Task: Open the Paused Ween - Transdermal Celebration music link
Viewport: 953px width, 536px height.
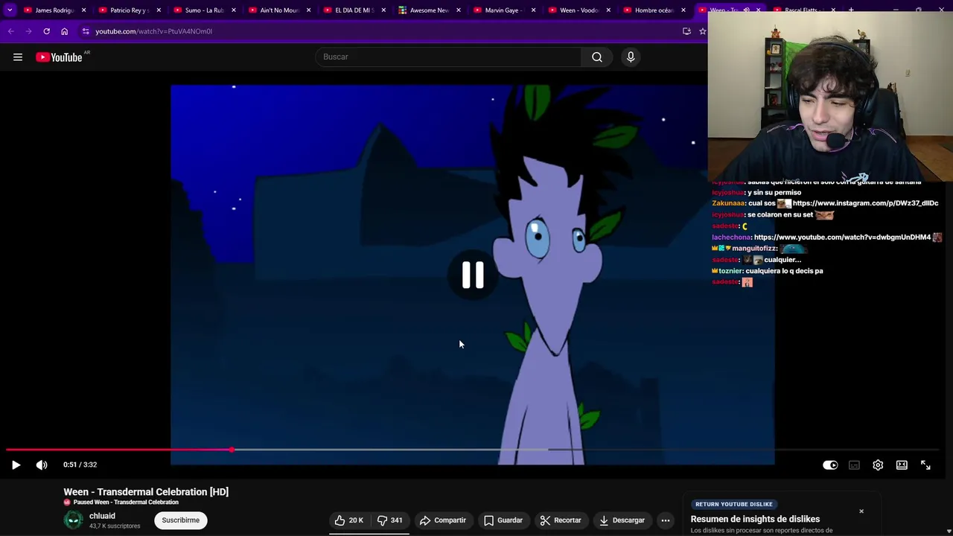Action: 126,502
